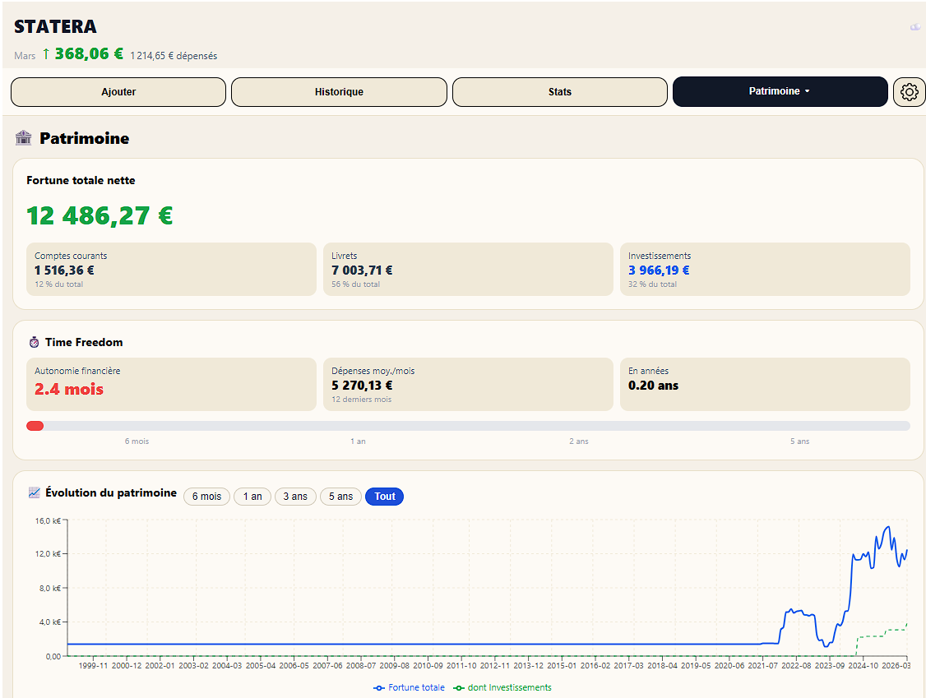Image resolution: width=926 pixels, height=698 pixels.
Task: Click the 2.4 mois autonomy value
Action: pos(69,389)
